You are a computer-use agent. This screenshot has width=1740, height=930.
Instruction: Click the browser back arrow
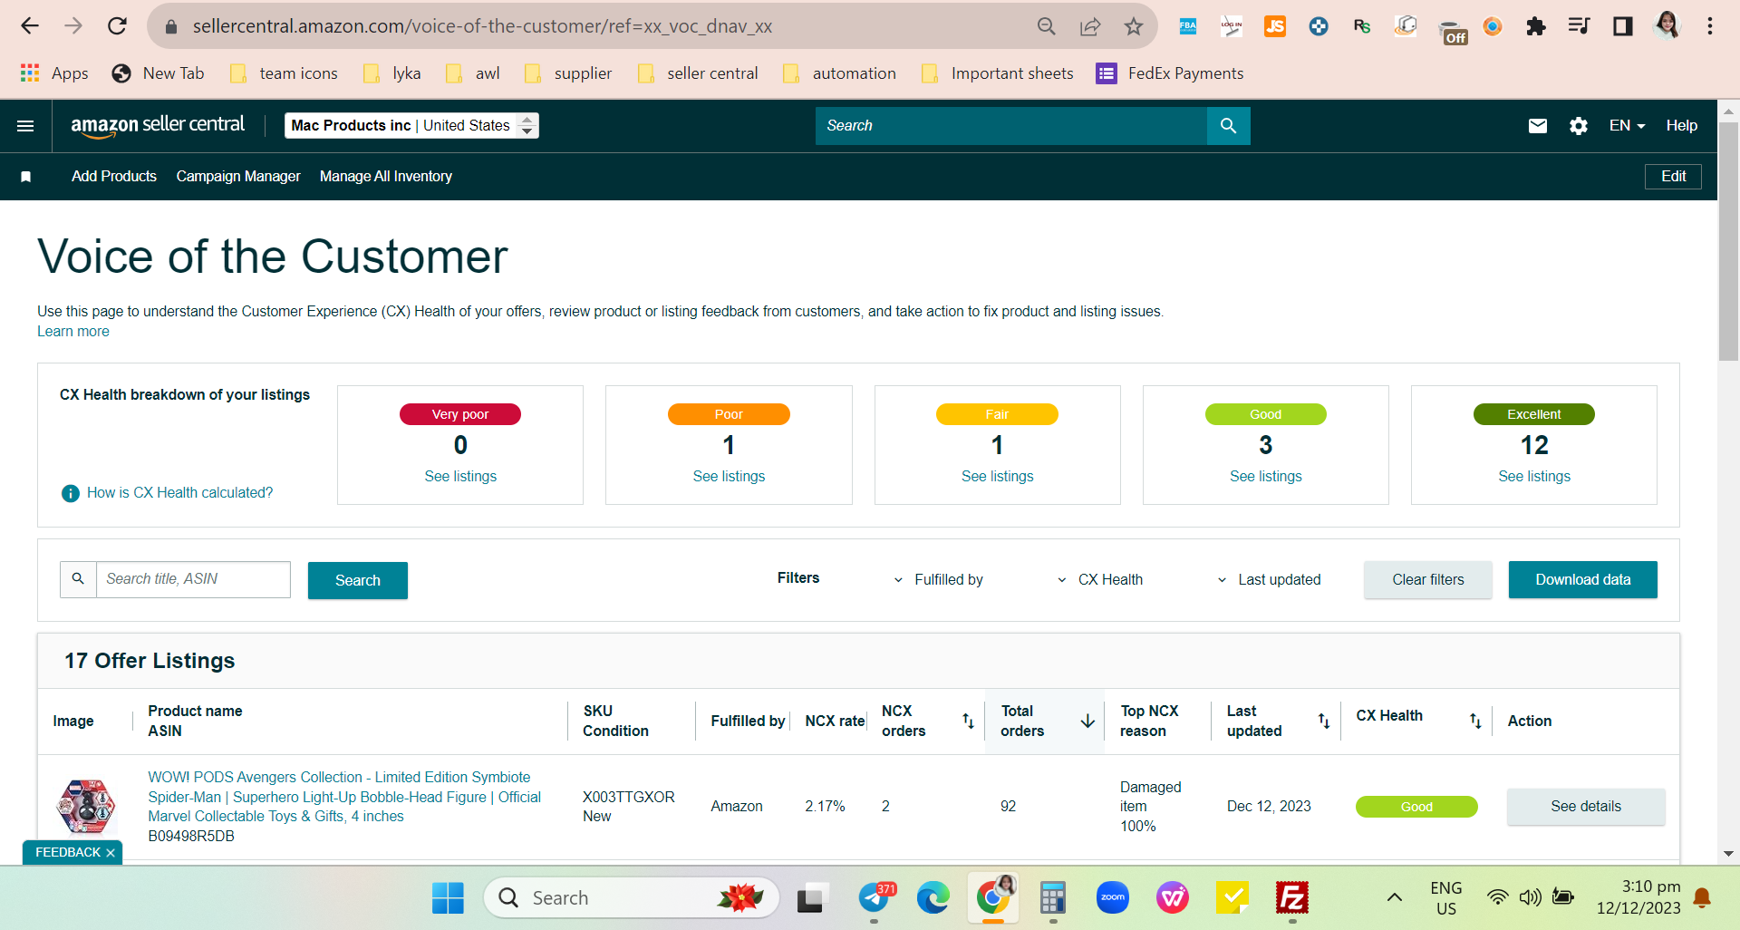[x=30, y=26]
